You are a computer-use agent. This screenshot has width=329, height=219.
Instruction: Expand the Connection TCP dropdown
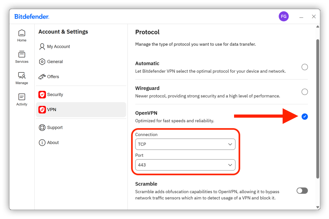point(185,144)
